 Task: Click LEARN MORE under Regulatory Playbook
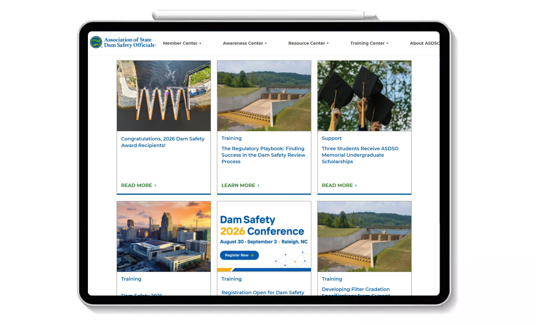point(241,185)
